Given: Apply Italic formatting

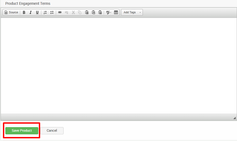Looking at the screenshot, I should [31, 13].
